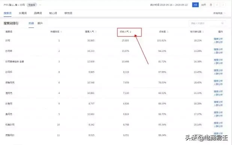Click the click rate value 94.11%
Viewport: 232px width, 145px height.
click(162, 51)
